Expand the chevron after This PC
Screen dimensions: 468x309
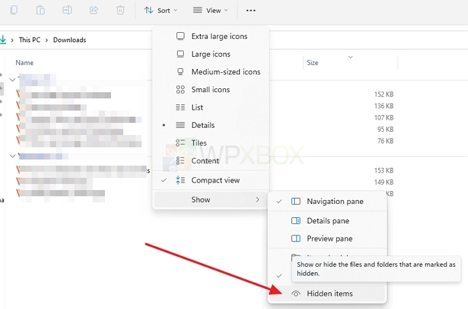(x=47, y=40)
